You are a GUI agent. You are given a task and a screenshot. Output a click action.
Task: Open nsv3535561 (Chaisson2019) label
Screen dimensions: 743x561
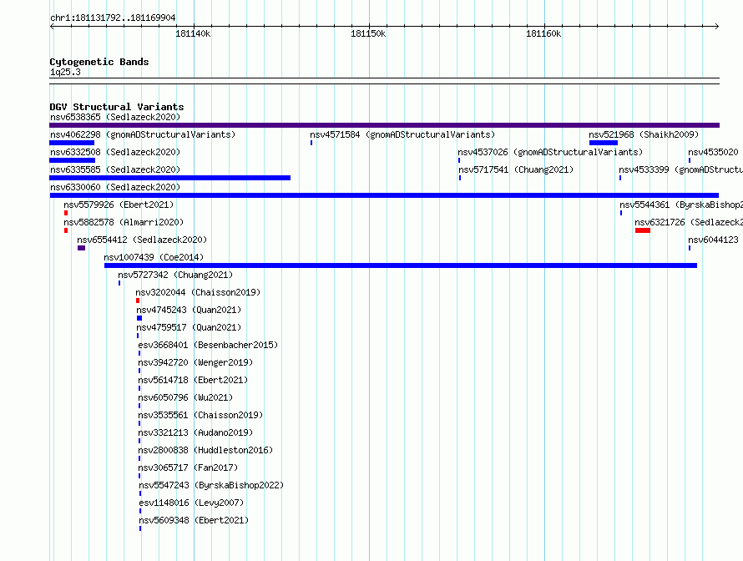tap(200, 415)
